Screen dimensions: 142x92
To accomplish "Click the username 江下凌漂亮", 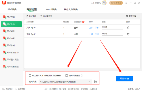I will [x=96, y=3].
